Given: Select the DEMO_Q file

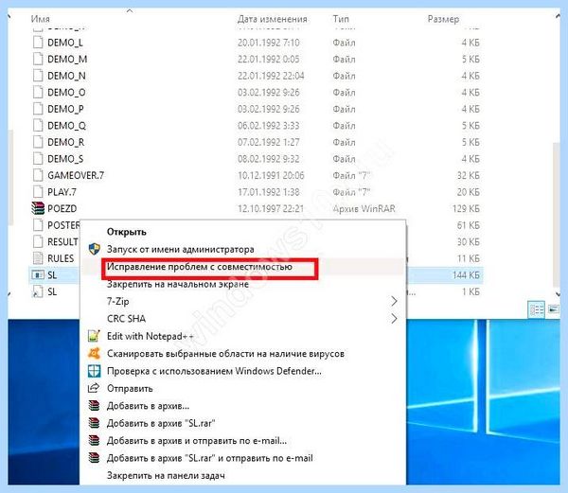Looking at the screenshot, I should 66,126.
